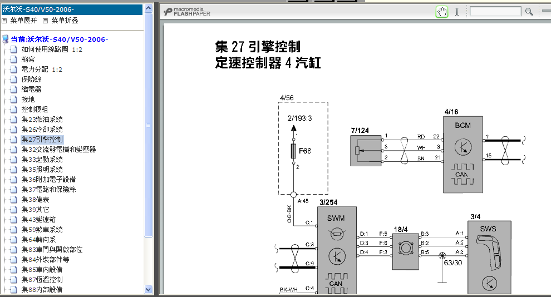Click the page icon beside 繼電器
Viewport: 551px width, 297px height.
tap(14, 90)
